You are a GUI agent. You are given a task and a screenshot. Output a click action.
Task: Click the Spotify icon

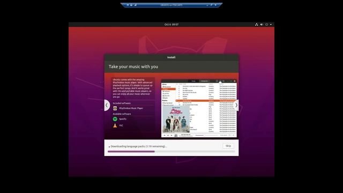115,119
